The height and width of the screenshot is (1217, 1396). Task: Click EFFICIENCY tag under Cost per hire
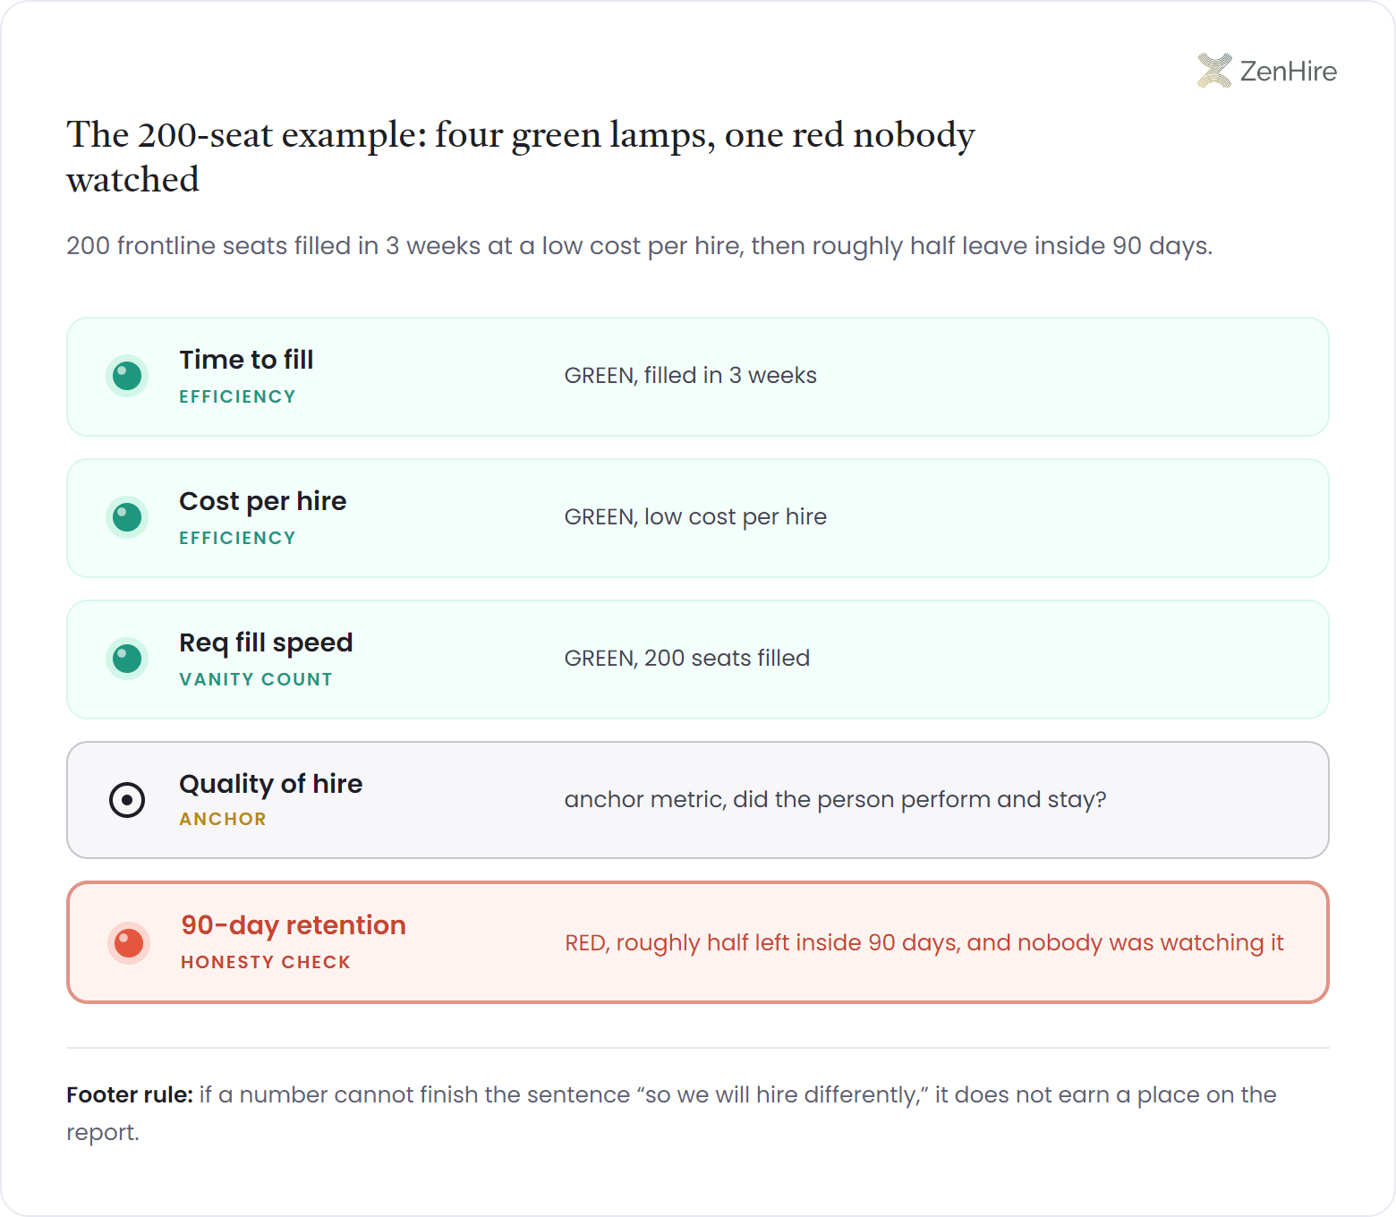(x=237, y=538)
